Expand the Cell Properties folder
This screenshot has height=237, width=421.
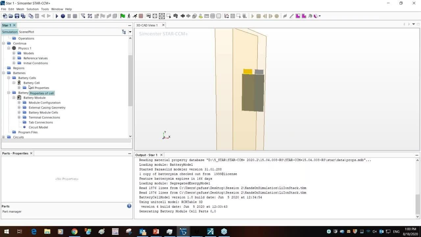[19, 88]
